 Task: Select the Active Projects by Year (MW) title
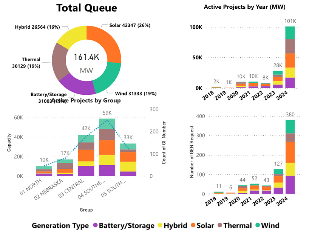[x=244, y=6]
